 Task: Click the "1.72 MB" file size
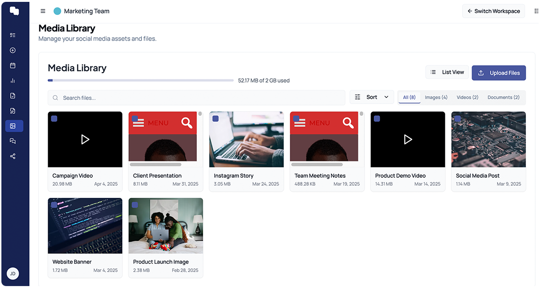click(x=60, y=271)
